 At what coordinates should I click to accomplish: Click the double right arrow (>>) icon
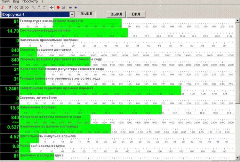point(27,7)
